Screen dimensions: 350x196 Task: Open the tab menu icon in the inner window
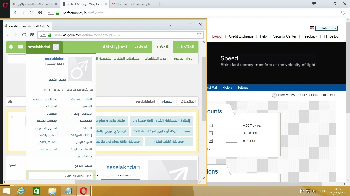tap(170, 25)
